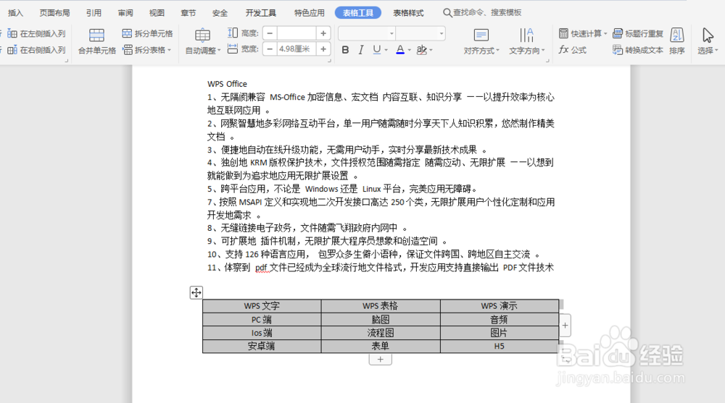Toggle Bold formatting
This screenshot has height=403, width=725.
tap(345, 50)
